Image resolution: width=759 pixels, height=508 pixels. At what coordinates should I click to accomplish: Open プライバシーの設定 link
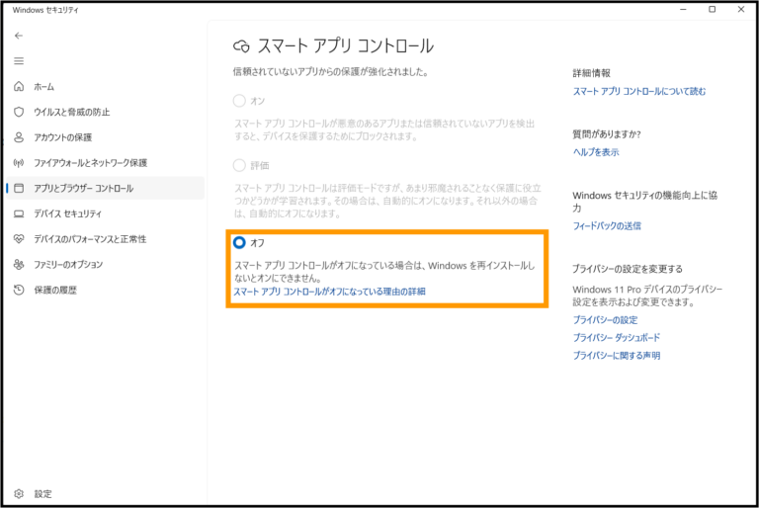[x=605, y=320]
